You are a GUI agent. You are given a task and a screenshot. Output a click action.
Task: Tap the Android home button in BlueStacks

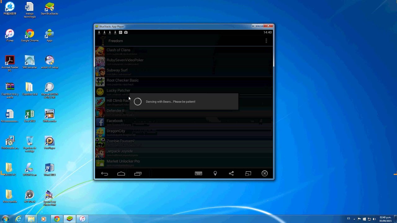pyautogui.click(x=121, y=174)
